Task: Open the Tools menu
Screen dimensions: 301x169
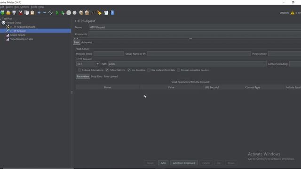Action: click(x=34, y=7)
